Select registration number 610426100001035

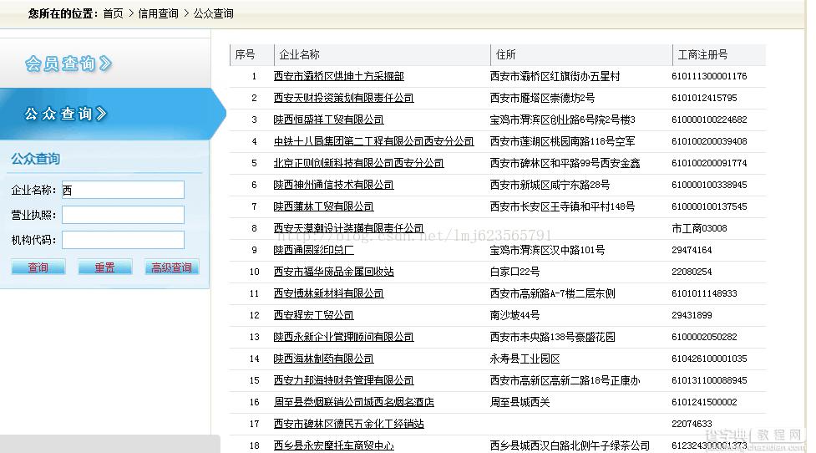coord(709,359)
